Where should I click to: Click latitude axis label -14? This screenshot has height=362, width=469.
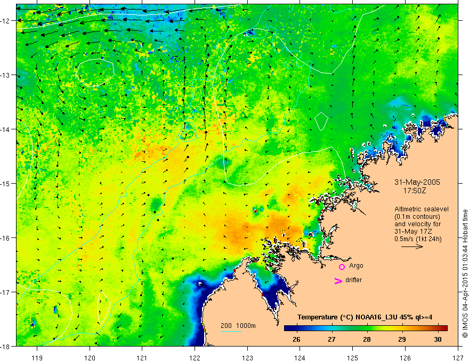pos(6,129)
